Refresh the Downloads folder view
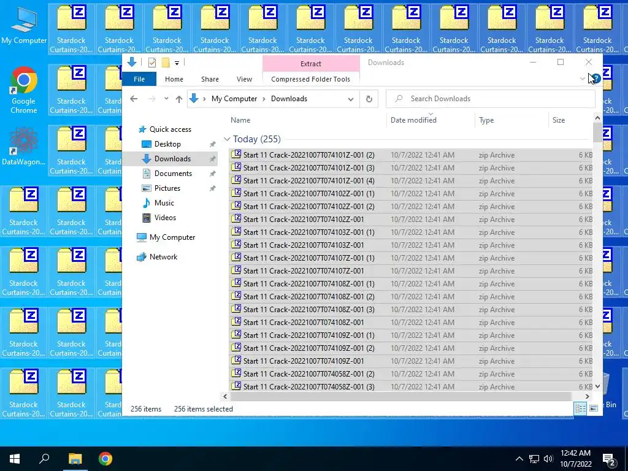This screenshot has width=628, height=471. [x=369, y=99]
